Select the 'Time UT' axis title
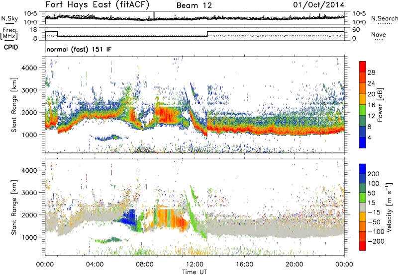Viewport: 398px width, 275px height. [x=195, y=272]
